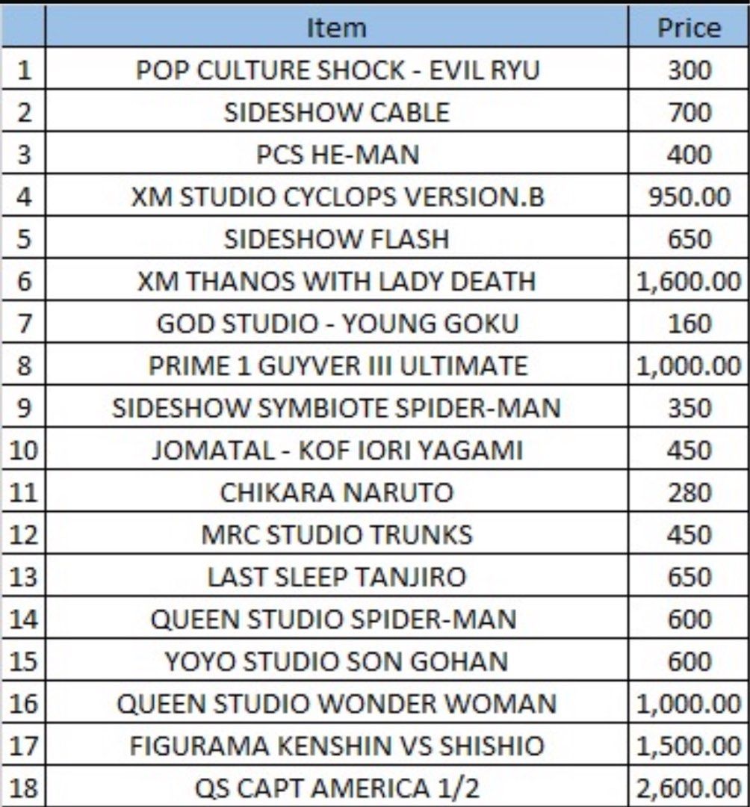
Task: Select the Price column header cell
Action: click(688, 26)
